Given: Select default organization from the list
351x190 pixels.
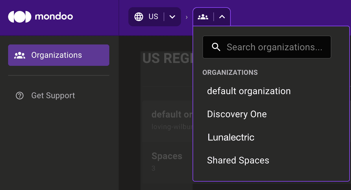Looking at the screenshot, I should 249,91.
